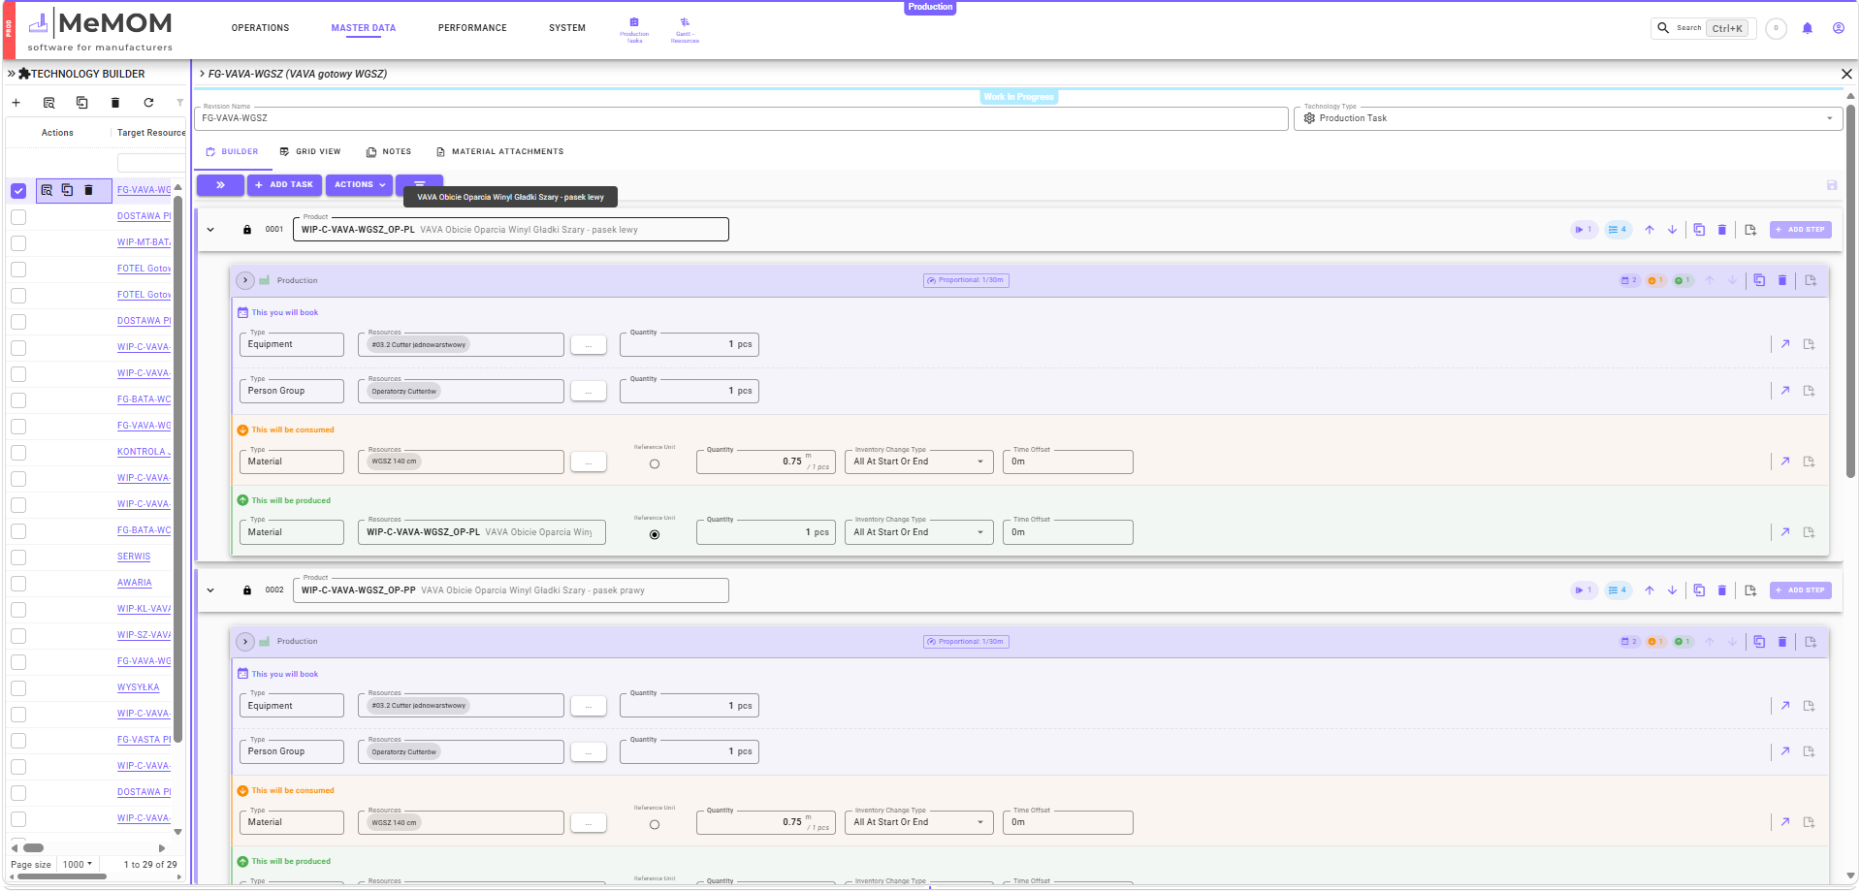The width and height of the screenshot is (1860, 892).
Task: Click Add Step for task 0001
Action: [1800, 230]
